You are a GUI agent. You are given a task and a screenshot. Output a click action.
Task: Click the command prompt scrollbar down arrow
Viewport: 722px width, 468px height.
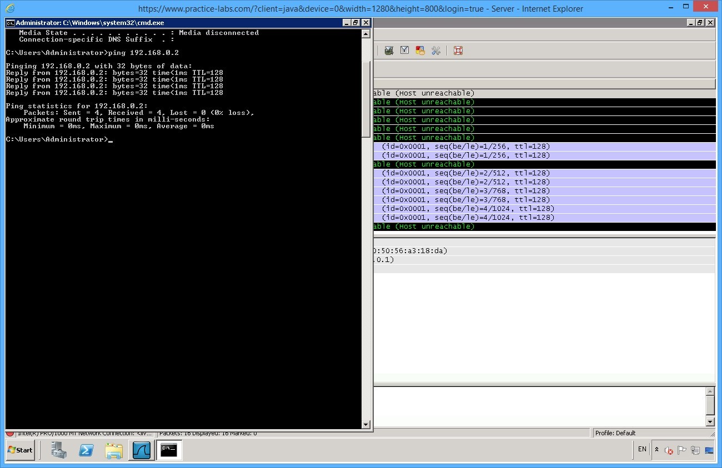pyautogui.click(x=366, y=425)
